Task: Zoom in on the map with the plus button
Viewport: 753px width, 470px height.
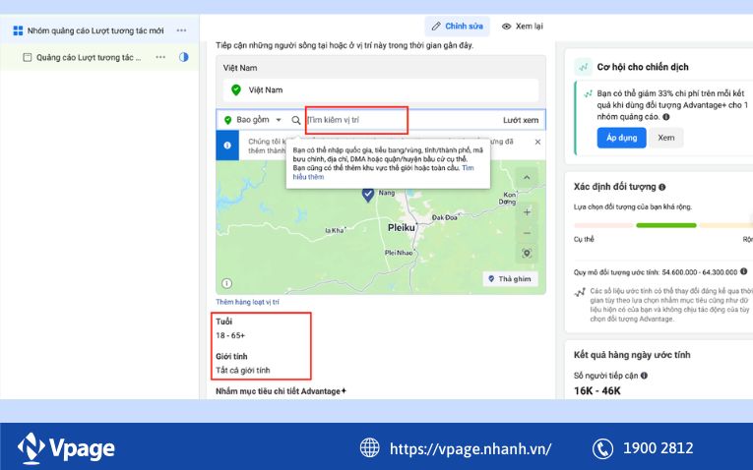Action: tap(527, 212)
